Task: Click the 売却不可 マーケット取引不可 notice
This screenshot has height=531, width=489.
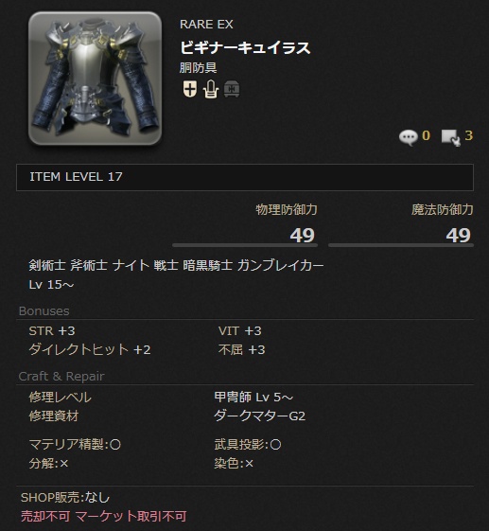Action: tap(104, 517)
